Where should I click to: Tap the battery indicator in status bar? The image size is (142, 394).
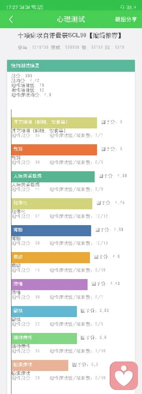(131, 7)
